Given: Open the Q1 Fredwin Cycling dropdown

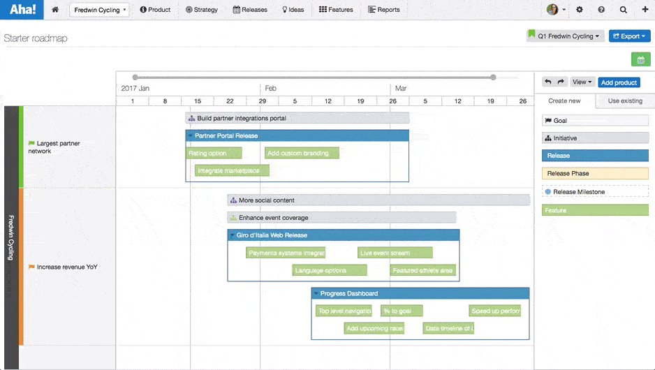Looking at the screenshot, I should tap(565, 36).
